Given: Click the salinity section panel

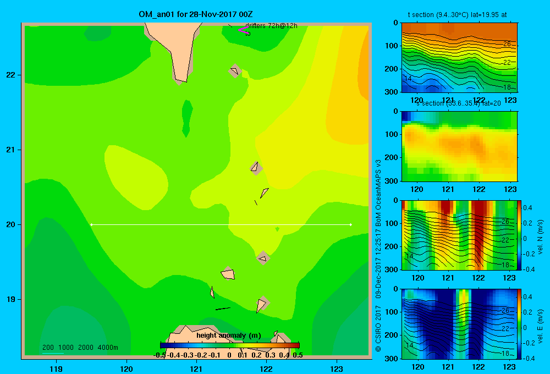Looking at the screenshot, I should point(459,146).
